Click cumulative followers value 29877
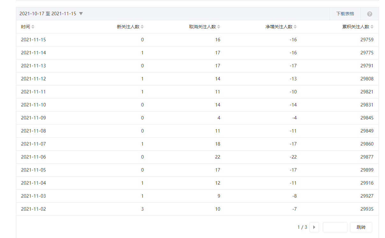Image resolution: width=385 pixels, height=238 pixels. pos(367,157)
